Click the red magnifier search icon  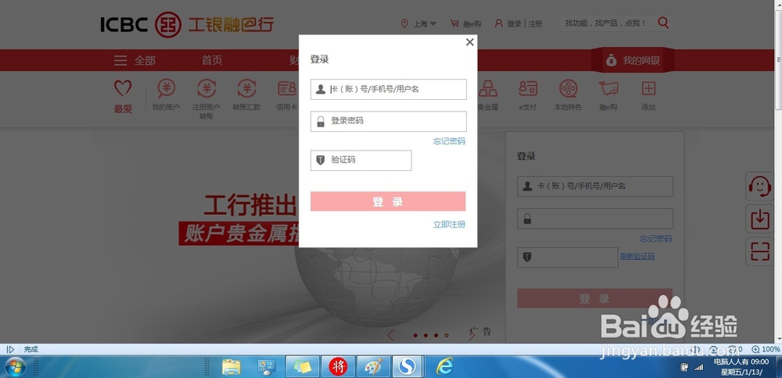click(663, 23)
